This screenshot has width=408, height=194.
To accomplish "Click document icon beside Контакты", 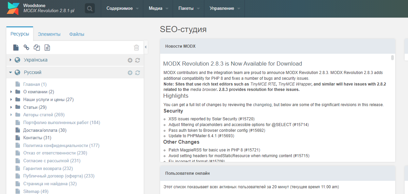I will click(x=18, y=138).
